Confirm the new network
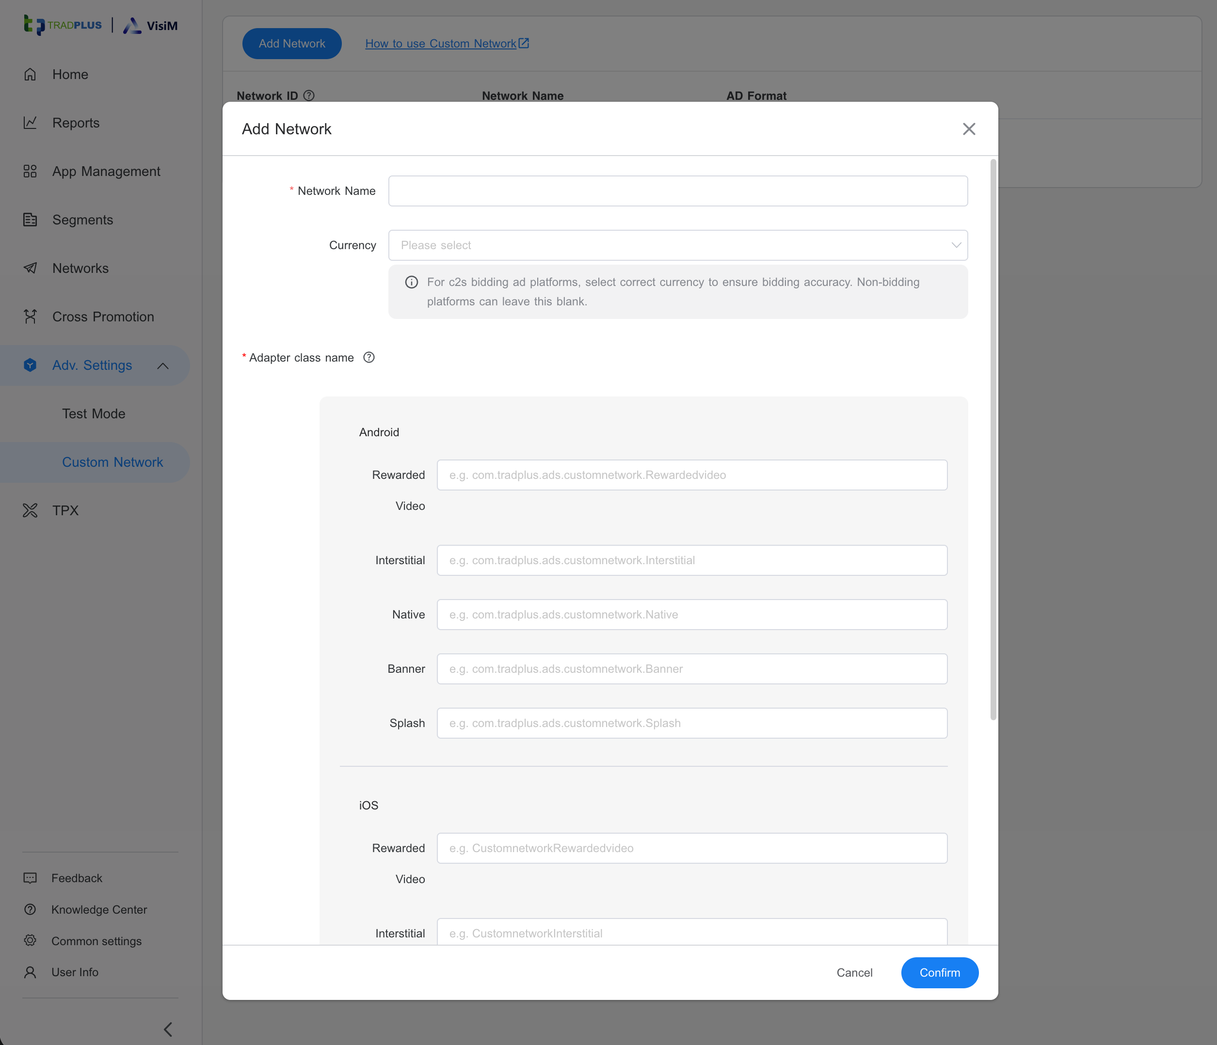The height and width of the screenshot is (1045, 1217). click(x=939, y=972)
